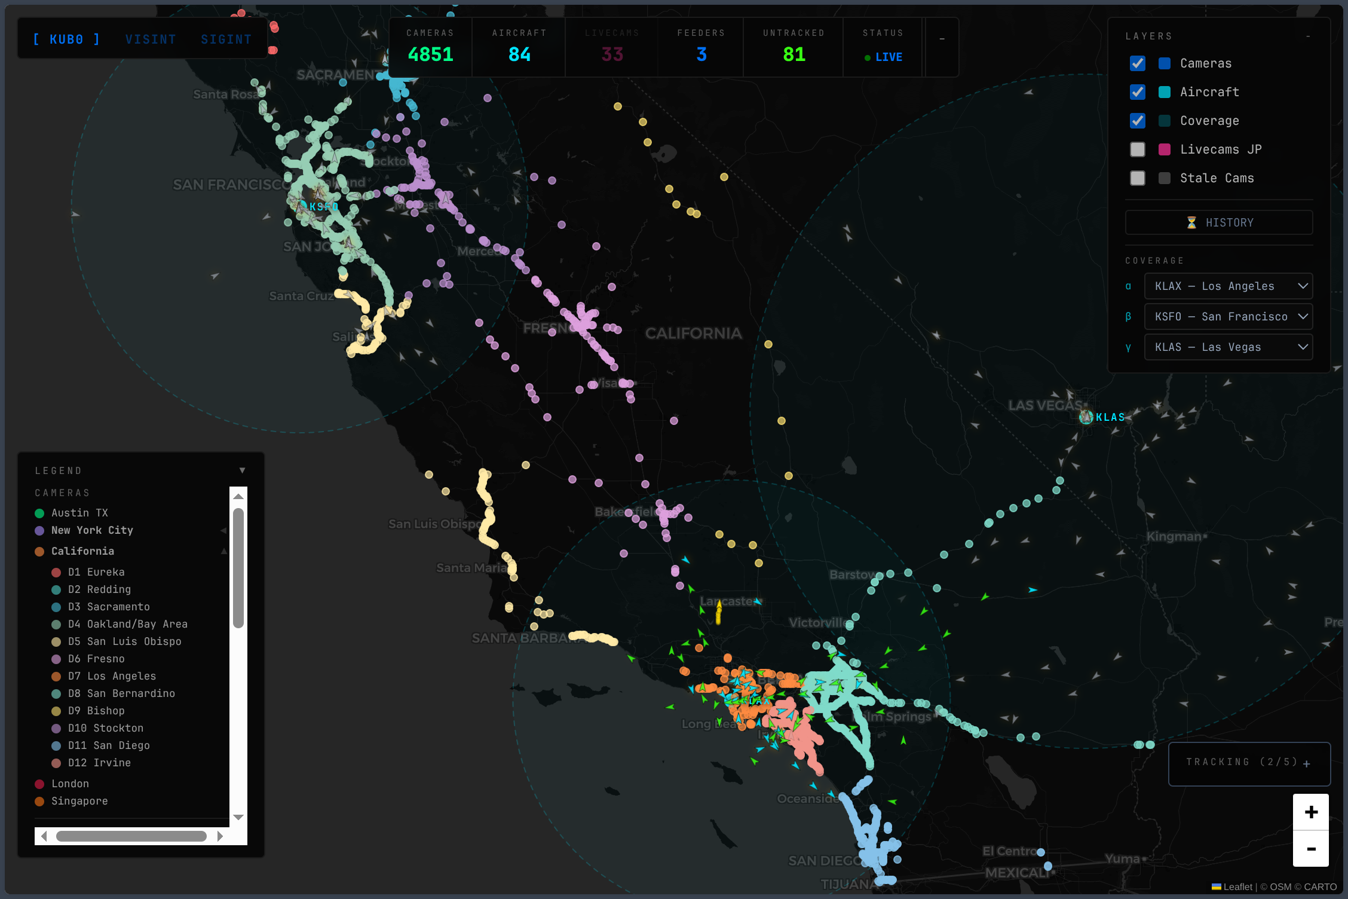The width and height of the screenshot is (1348, 899).
Task: Collapse the stats bar minus icon
Action: coord(942,39)
